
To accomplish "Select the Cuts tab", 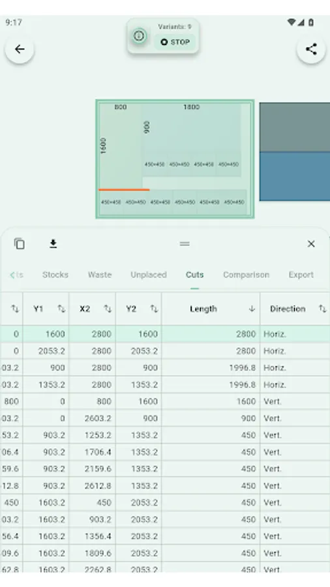I will point(194,275).
